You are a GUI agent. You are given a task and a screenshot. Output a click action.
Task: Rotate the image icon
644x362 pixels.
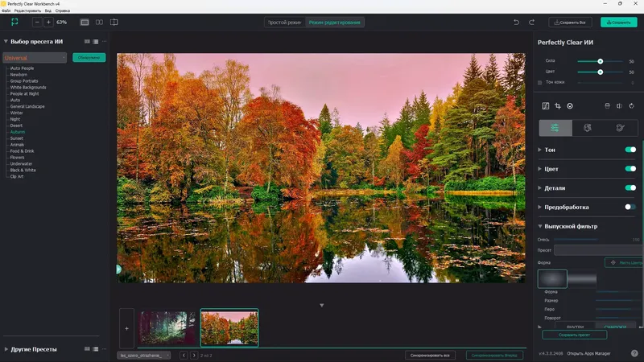coord(632,106)
